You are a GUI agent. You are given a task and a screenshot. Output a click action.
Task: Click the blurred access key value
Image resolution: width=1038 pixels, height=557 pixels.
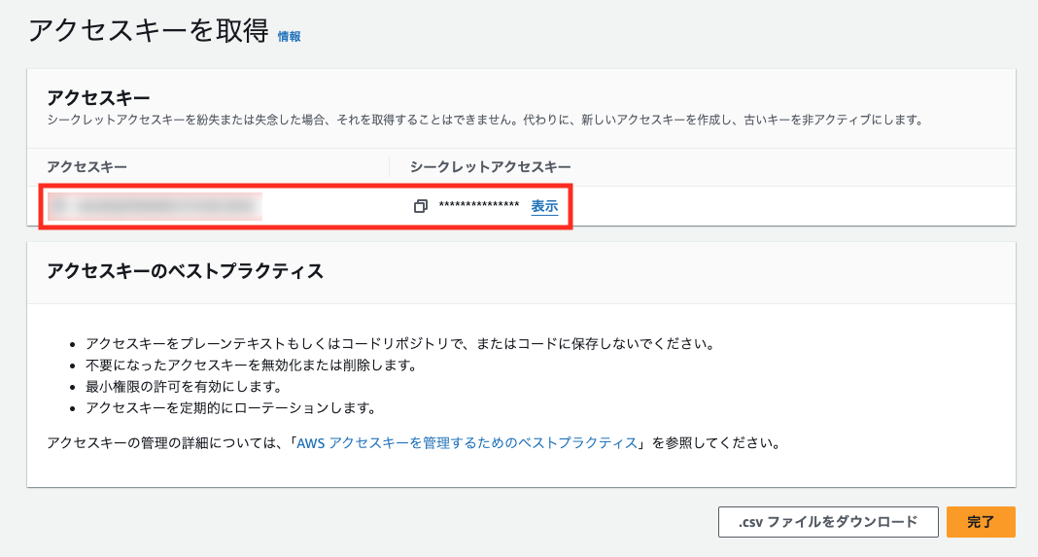156,206
